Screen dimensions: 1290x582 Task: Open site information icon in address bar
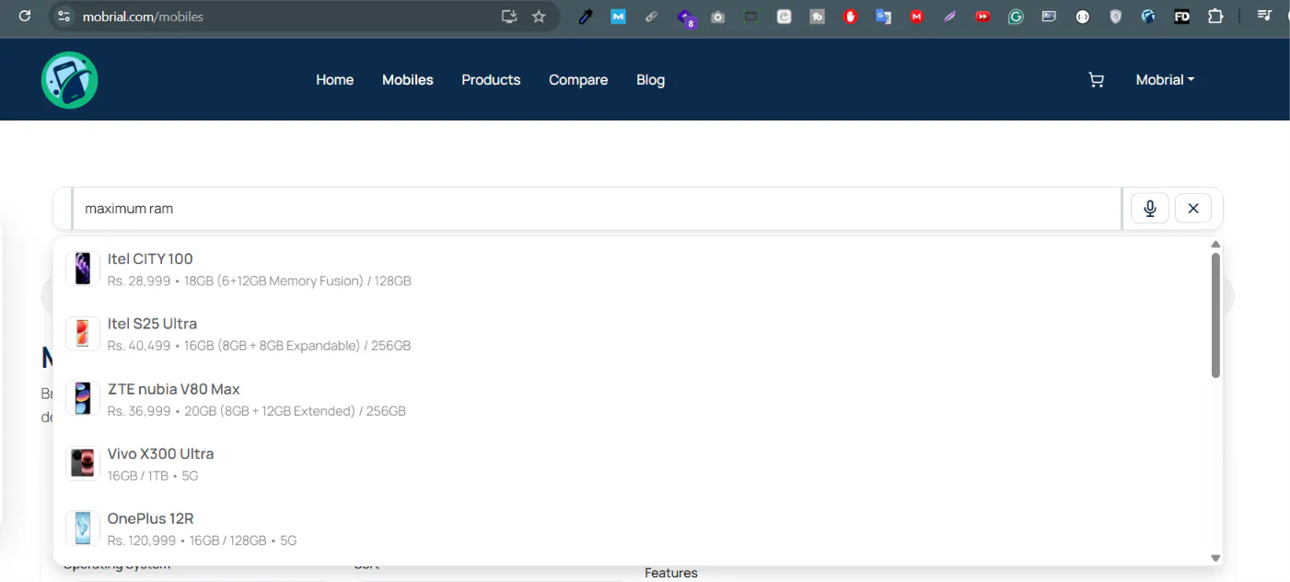(x=63, y=17)
